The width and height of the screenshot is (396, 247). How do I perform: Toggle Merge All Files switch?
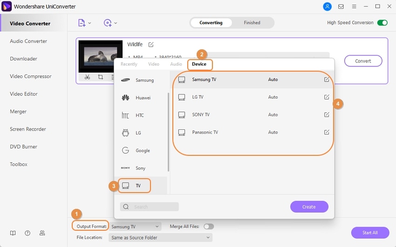(209, 227)
